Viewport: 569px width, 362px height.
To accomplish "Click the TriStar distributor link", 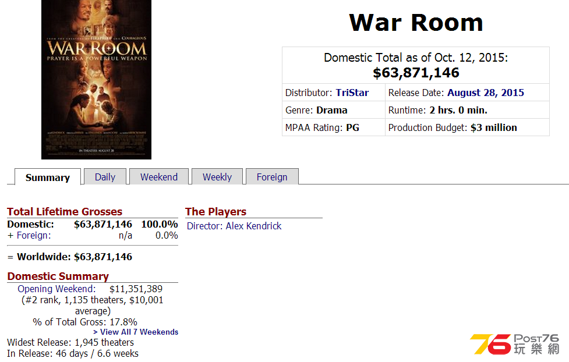I will (352, 93).
